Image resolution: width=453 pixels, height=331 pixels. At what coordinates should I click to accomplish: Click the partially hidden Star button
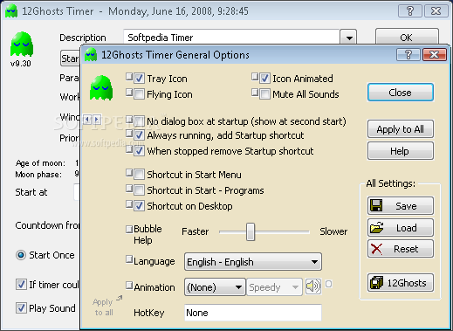[x=70, y=59]
